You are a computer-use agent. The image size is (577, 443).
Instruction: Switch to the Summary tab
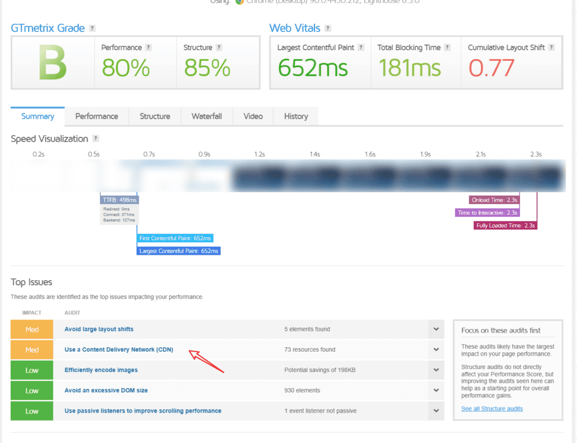[x=38, y=116]
